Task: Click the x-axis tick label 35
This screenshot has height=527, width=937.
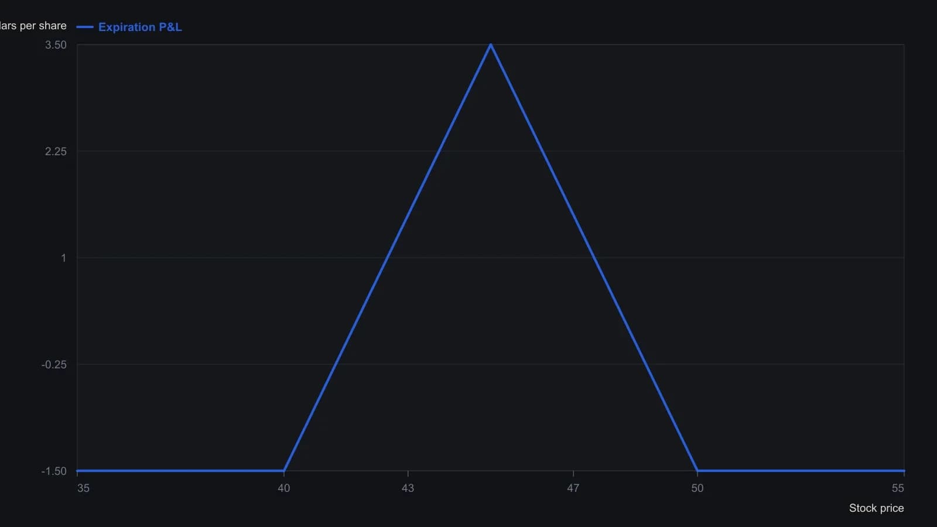Action: click(x=83, y=488)
